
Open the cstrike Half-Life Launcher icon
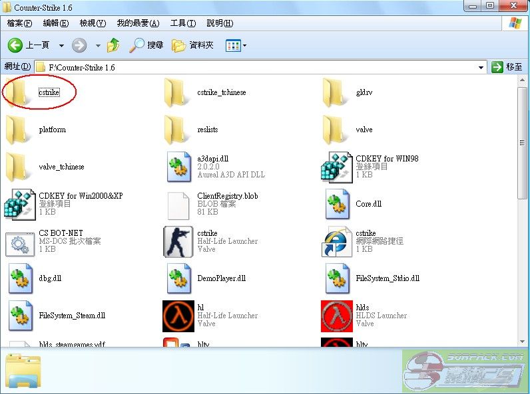[178, 241]
